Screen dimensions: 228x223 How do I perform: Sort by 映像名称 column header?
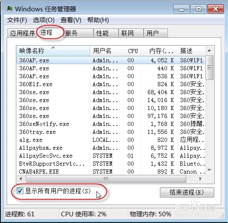(53, 51)
